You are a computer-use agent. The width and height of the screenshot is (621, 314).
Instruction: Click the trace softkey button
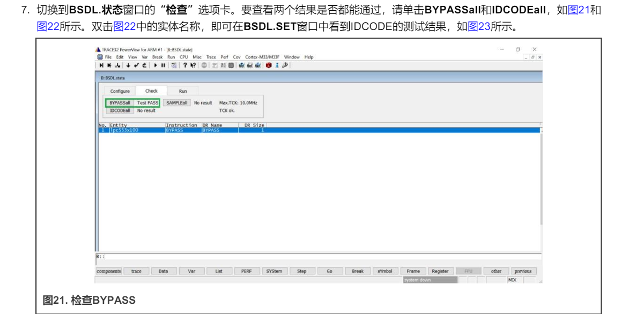pyautogui.click(x=136, y=271)
